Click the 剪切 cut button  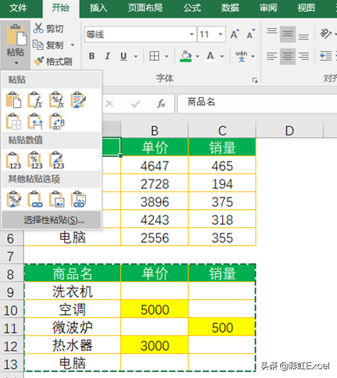click(48, 28)
